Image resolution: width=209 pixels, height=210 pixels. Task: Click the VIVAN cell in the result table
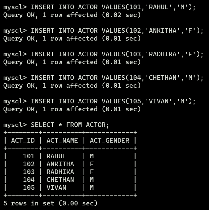pos(56,188)
